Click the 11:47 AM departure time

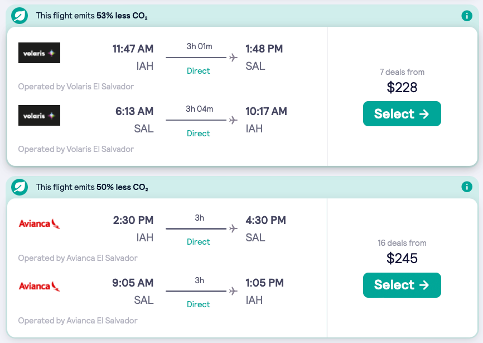click(x=133, y=49)
